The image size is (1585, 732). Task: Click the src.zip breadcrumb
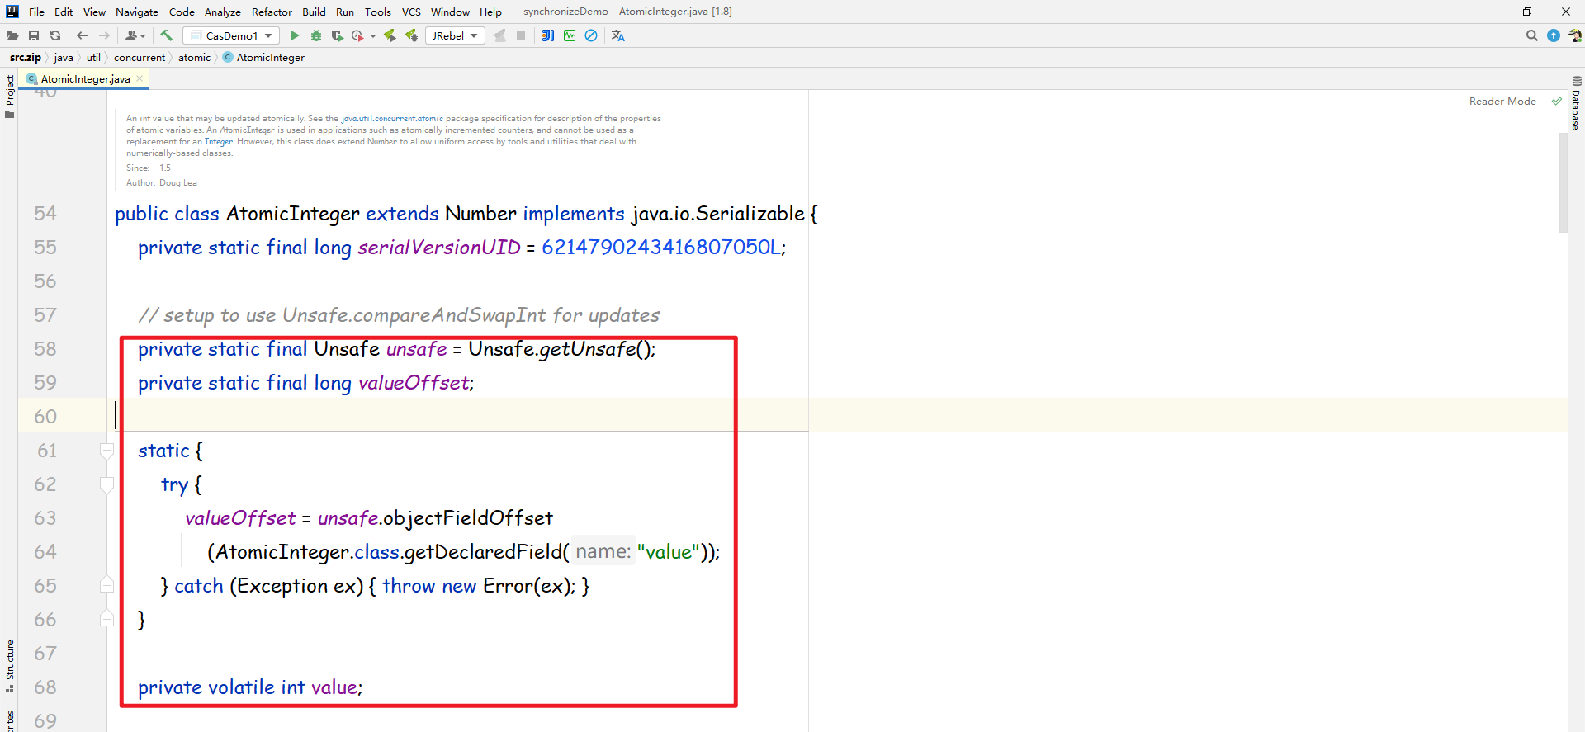point(26,58)
